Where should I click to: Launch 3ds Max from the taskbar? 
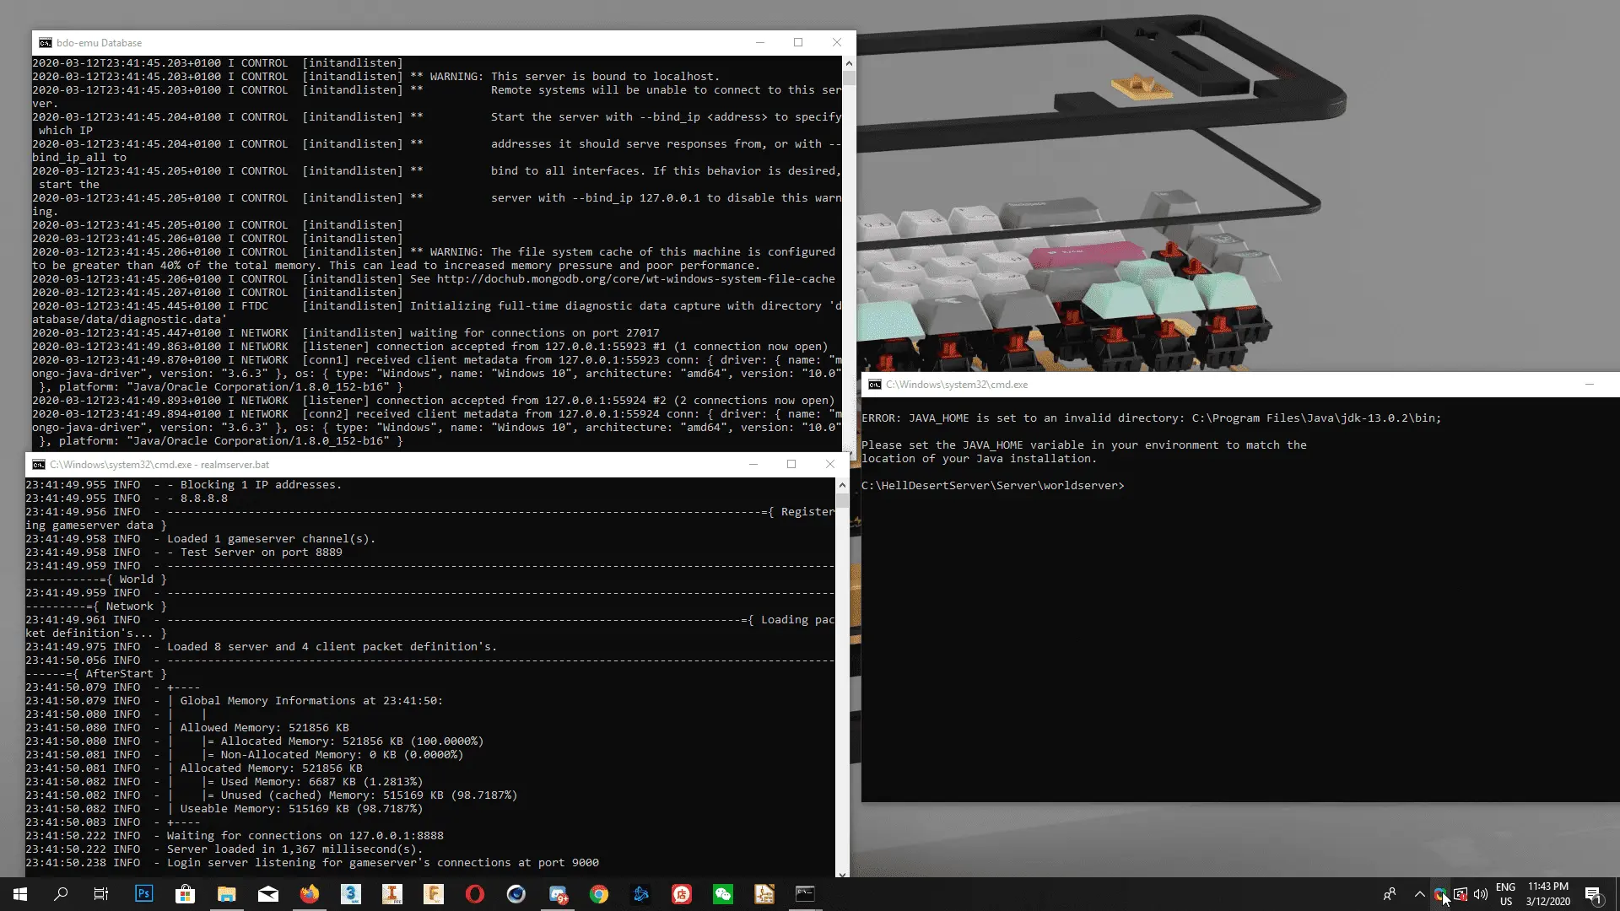(x=351, y=894)
